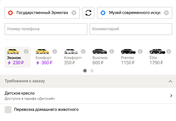This screenshot has width=176, height=121.
Task: Choose the Élite tariff label
Action: 153,57
